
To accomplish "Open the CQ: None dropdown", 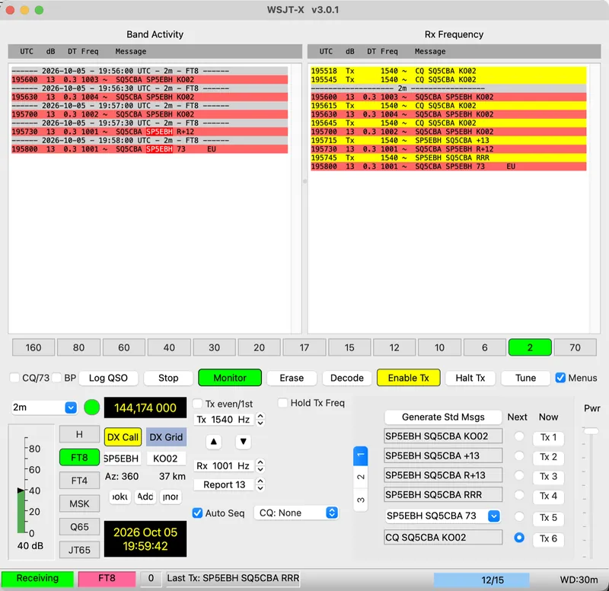I will [296, 513].
